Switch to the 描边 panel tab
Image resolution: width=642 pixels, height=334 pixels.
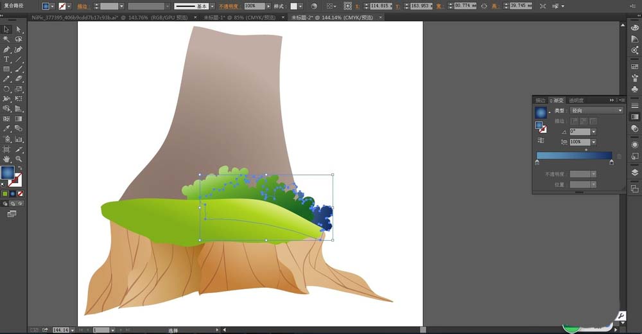[540, 100]
